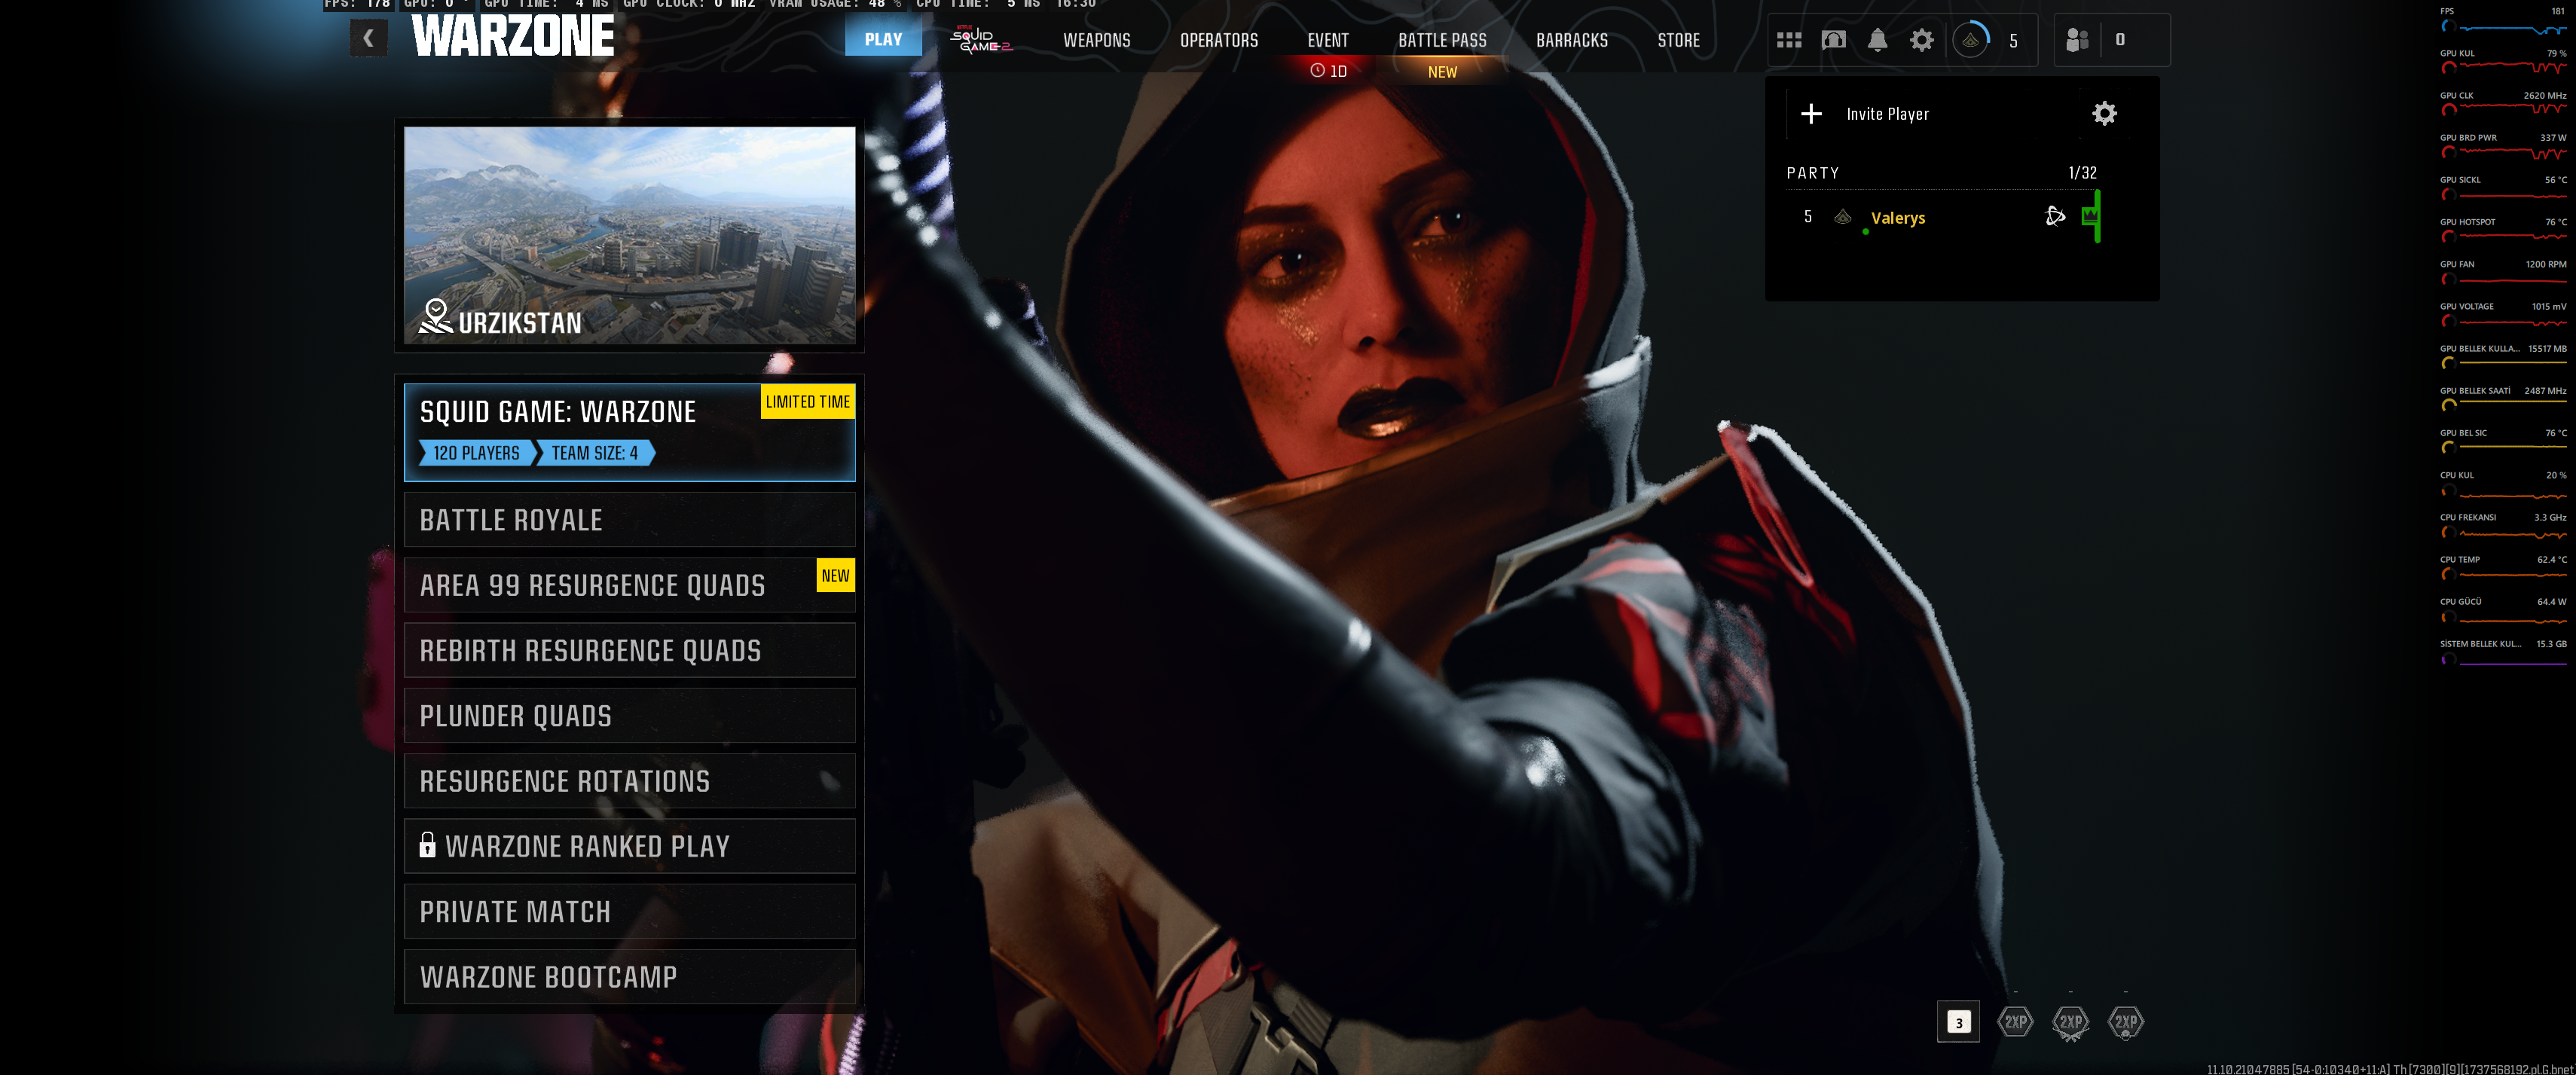
Task: Select REBIRTH RESURGENCE QUADS mode
Action: pyautogui.click(x=629, y=650)
